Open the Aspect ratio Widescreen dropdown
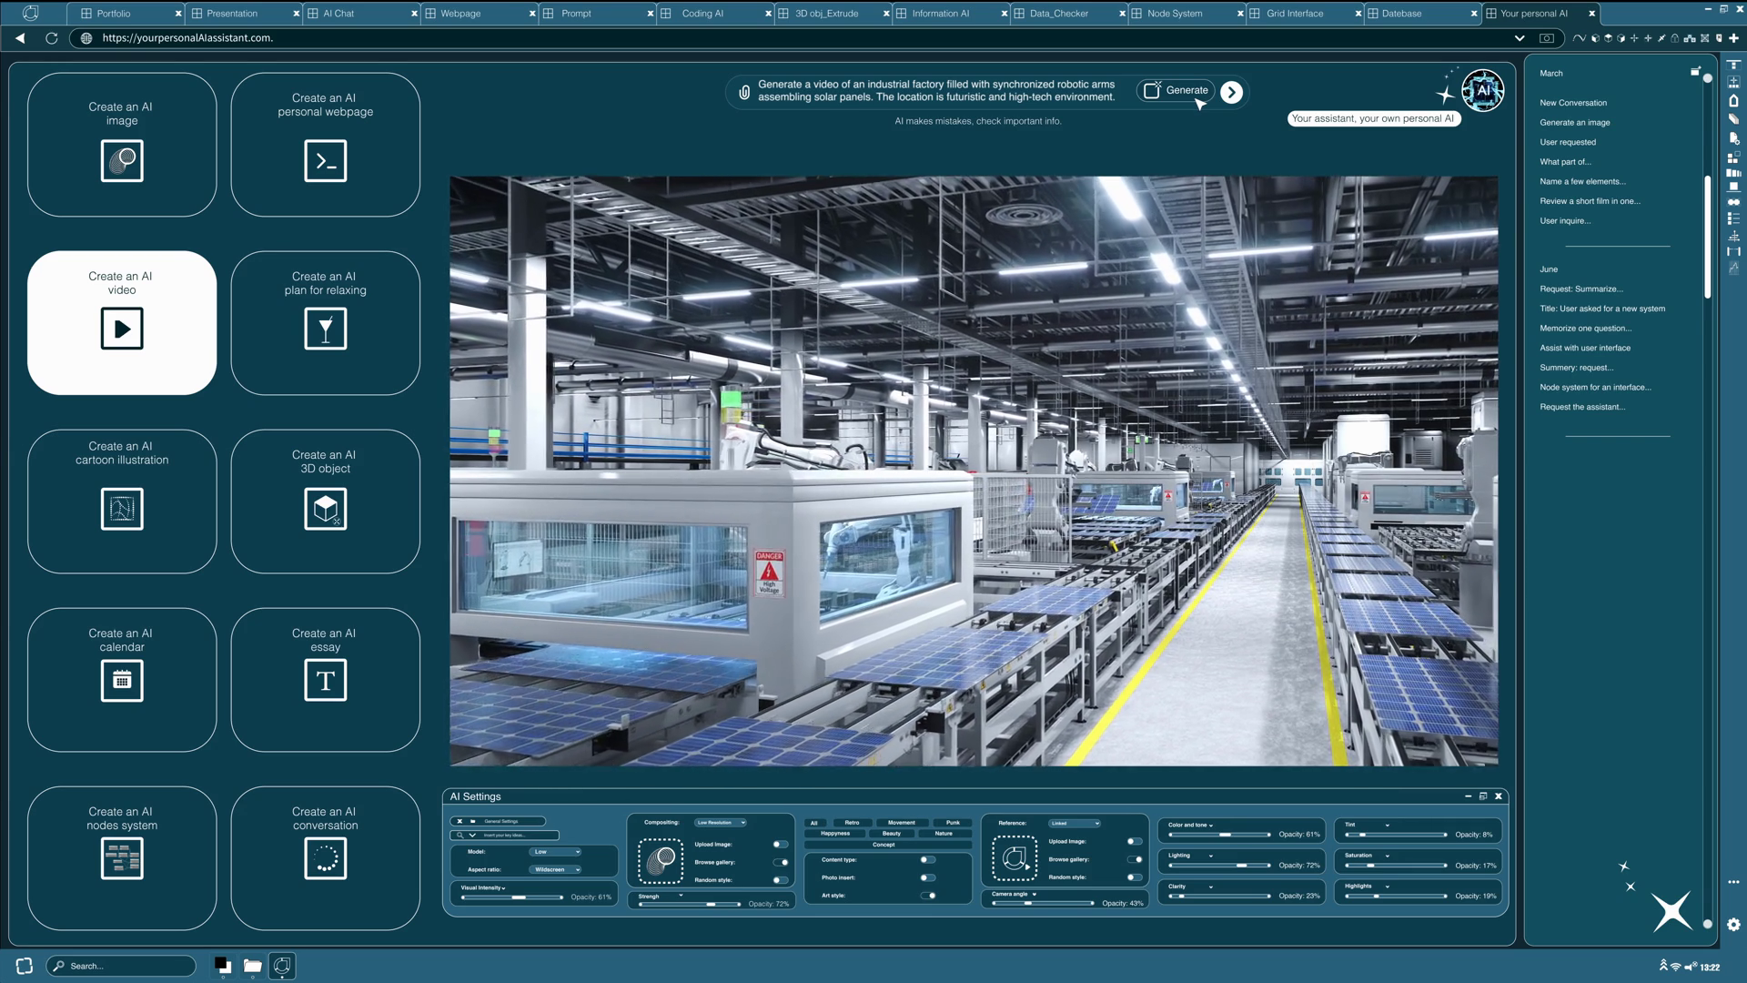The image size is (1747, 983). (x=556, y=869)
